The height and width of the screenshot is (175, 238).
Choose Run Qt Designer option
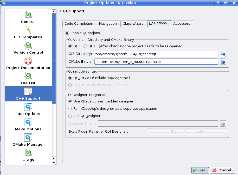(70, 116)
